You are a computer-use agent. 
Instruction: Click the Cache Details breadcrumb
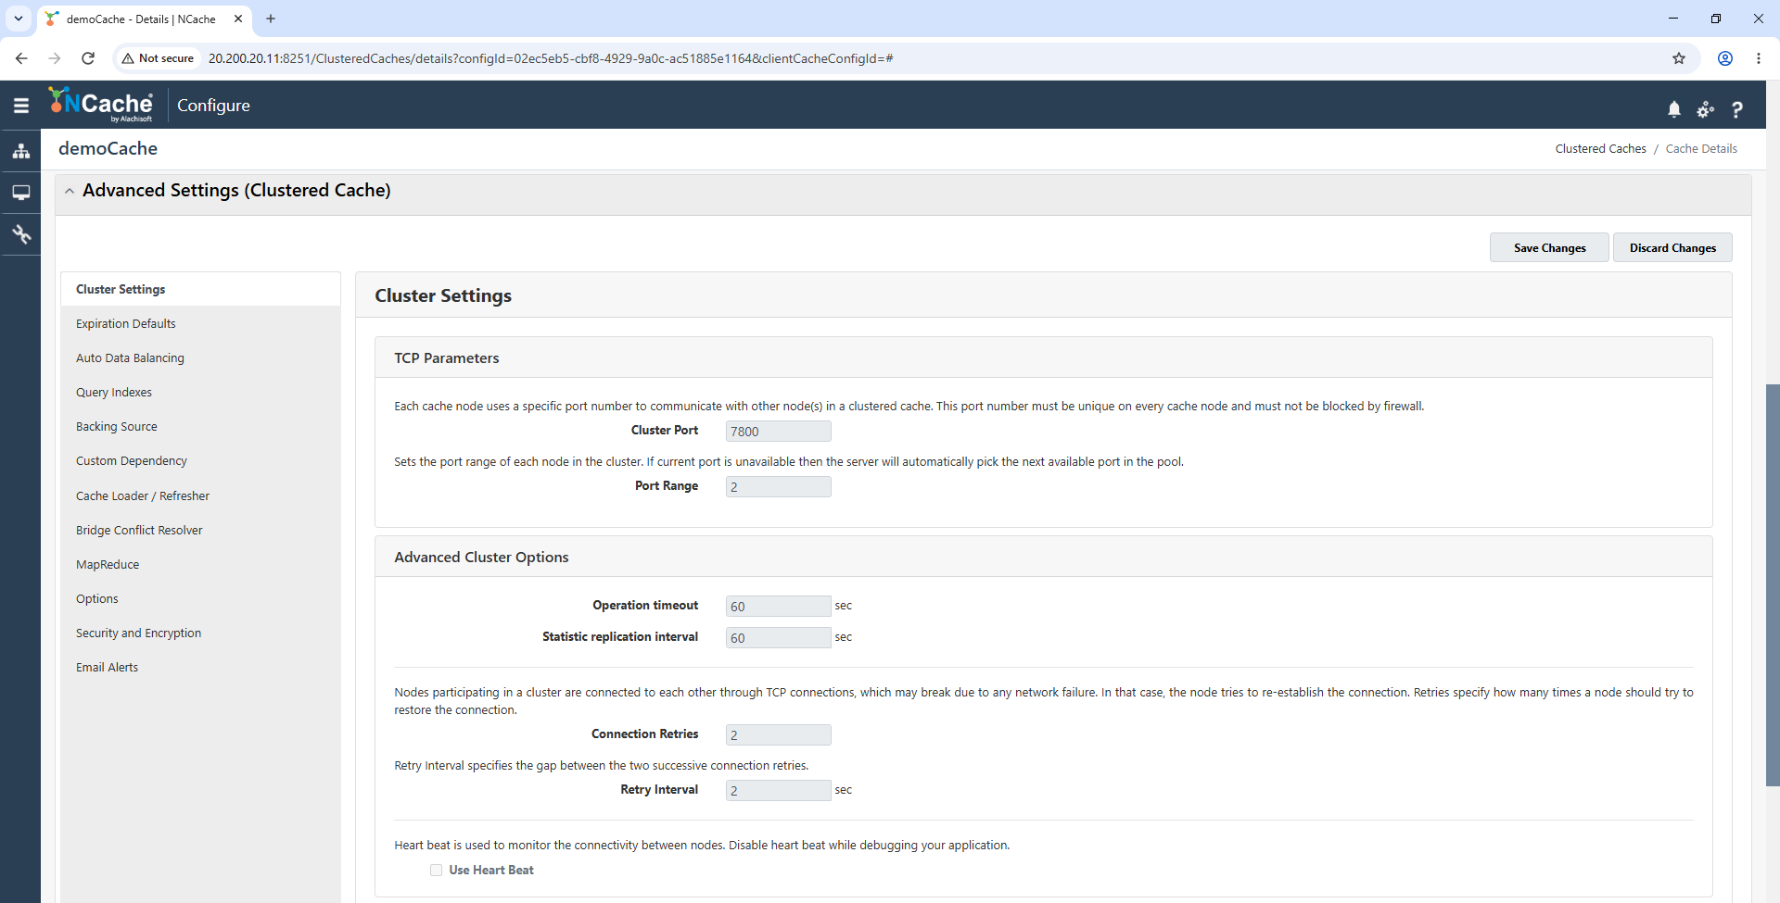pyautogui.click(x=1701, y=148)
